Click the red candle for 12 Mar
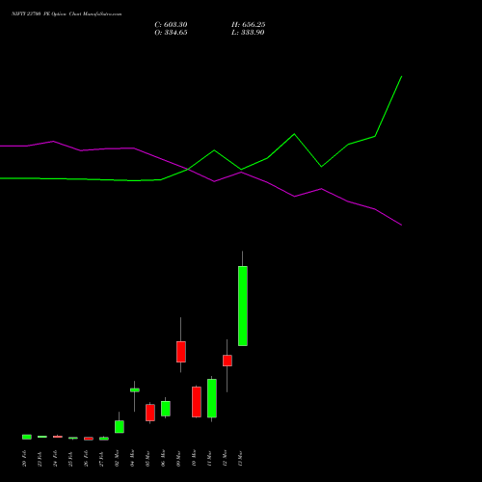482x482 pixels. click(x=228, y=361)
